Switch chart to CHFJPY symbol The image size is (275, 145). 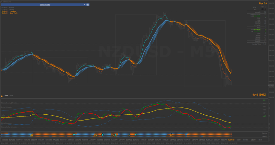point(122,140)
